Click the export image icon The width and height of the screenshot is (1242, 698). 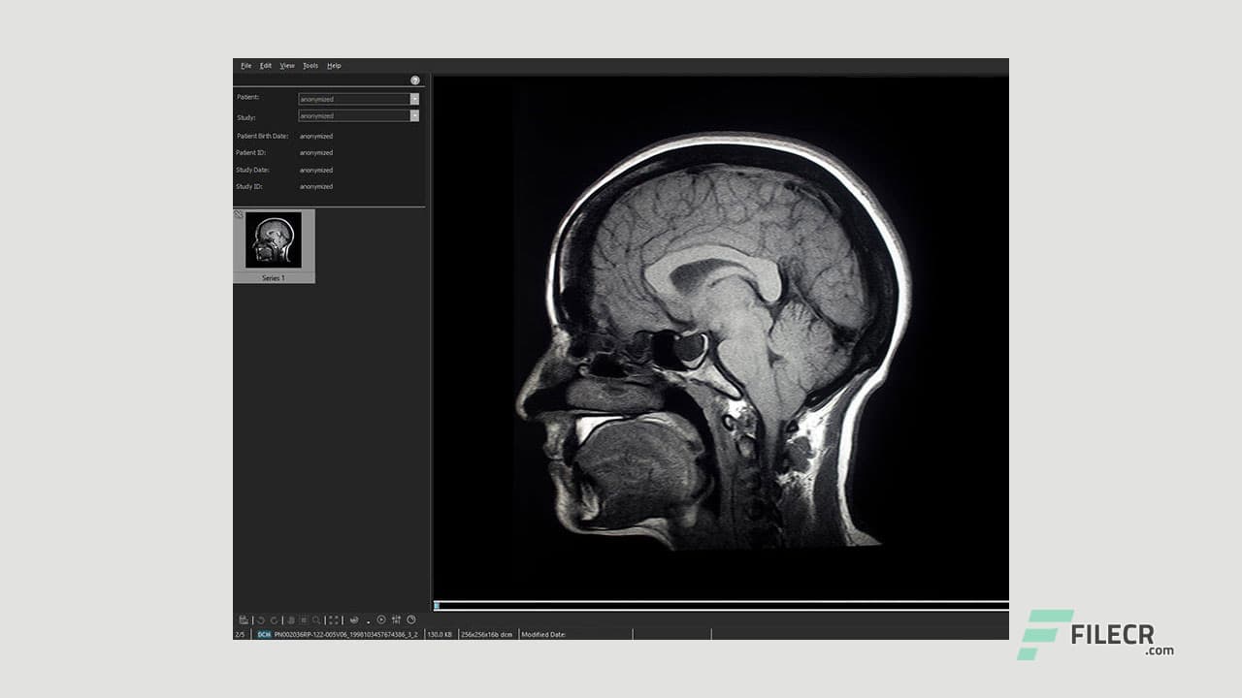pos(245,619)
